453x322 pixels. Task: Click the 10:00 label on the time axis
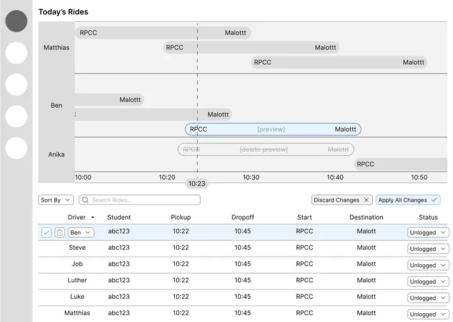pos(83,177)
